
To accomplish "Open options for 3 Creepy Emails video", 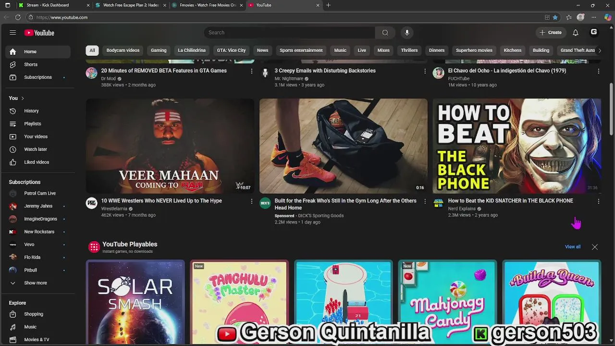I will (x=425, y=71).
